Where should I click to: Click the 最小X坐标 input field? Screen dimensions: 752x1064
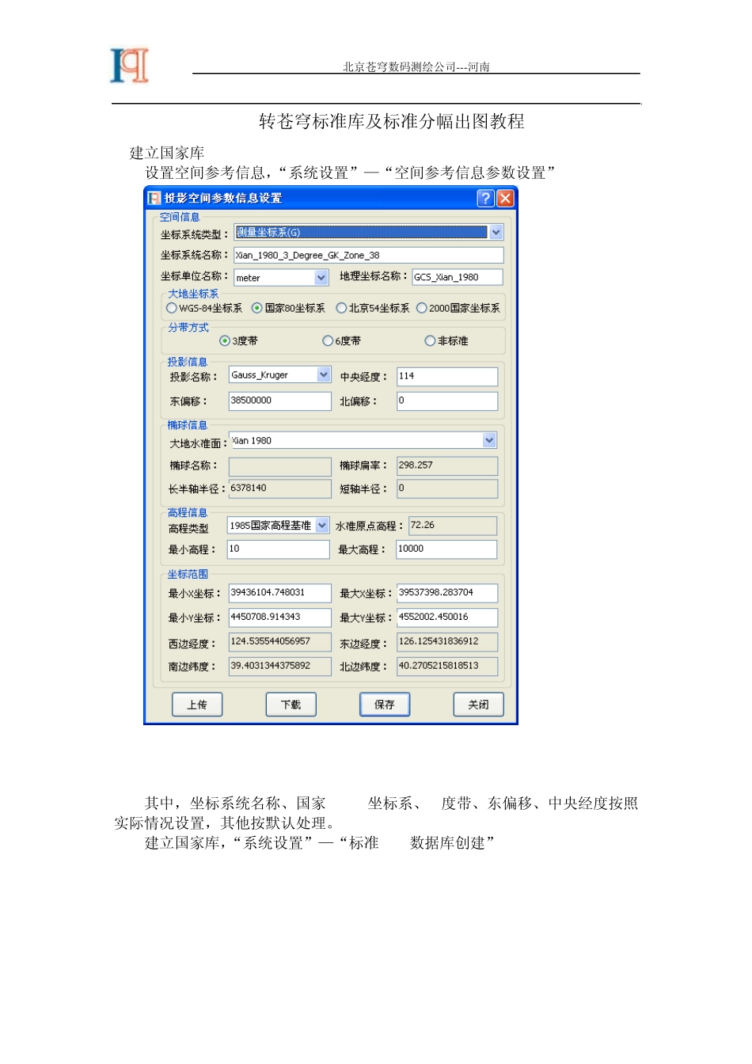pyautogui.click(x=279, y=593)
